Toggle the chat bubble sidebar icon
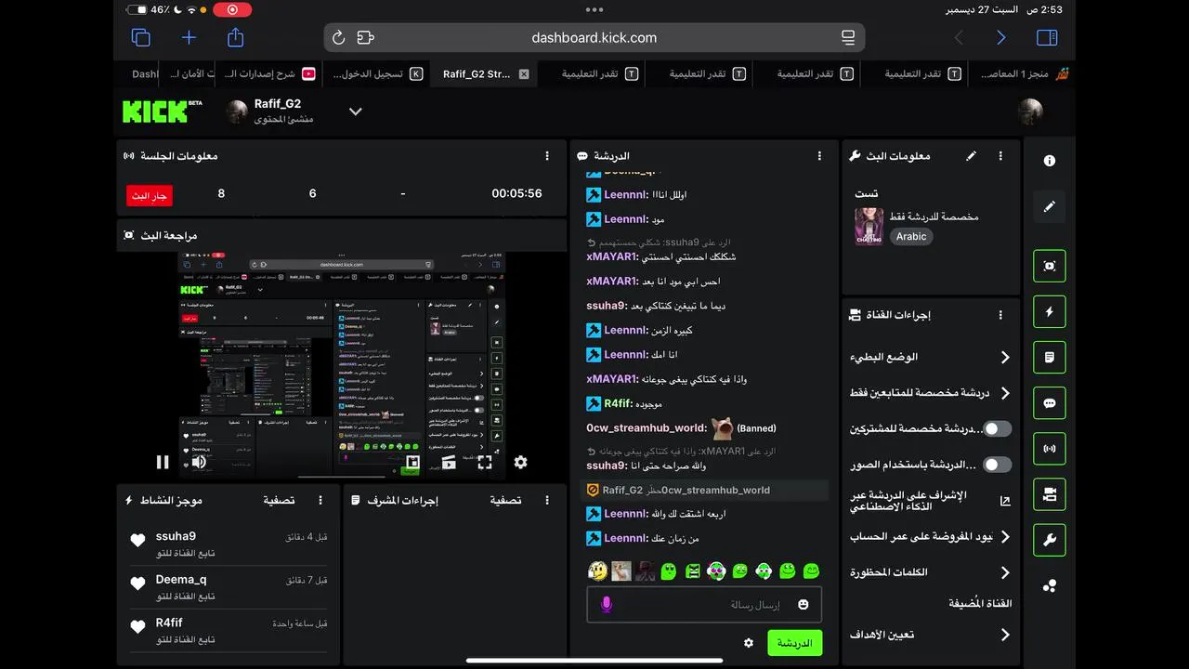This screenshot has height=669, width=1189. coord(1050,403)
